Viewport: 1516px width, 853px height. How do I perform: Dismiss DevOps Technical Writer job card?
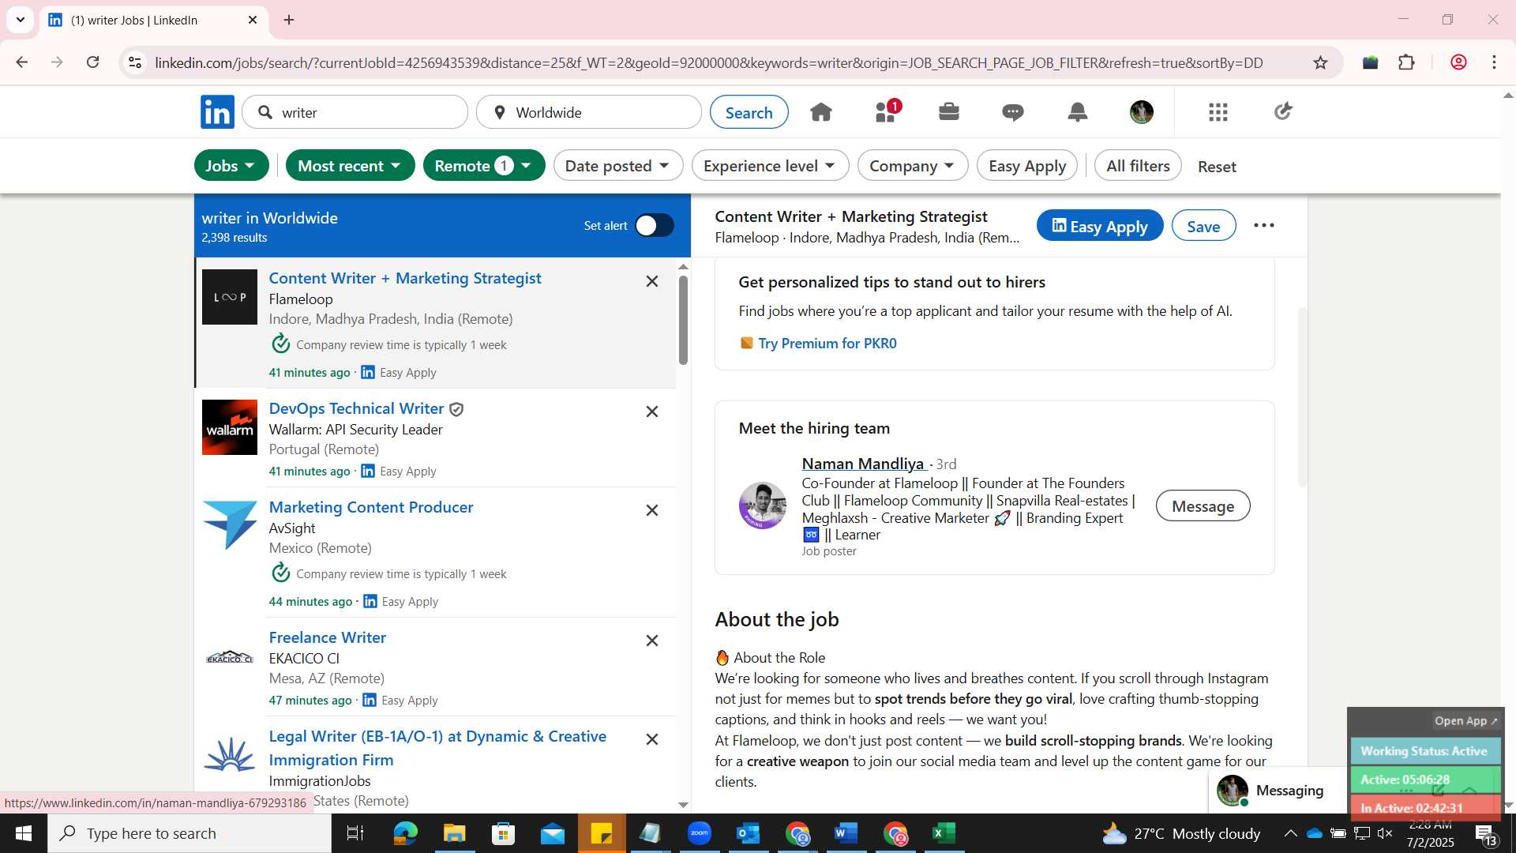pos(652,411)
